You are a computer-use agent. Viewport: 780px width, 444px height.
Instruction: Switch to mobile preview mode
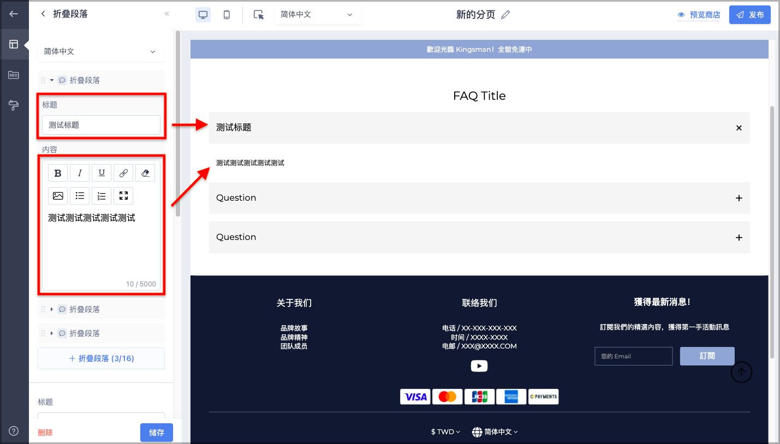(227, 15)
